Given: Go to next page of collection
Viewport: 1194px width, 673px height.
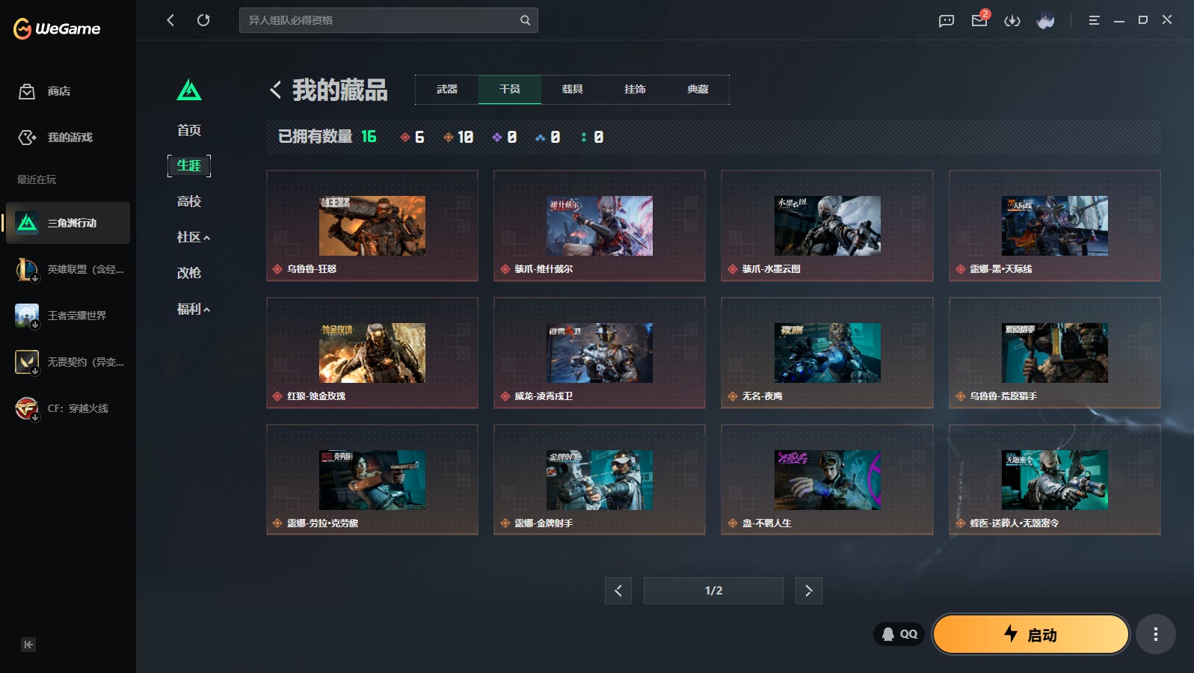Looking at the screenshot, I should click(x=809, y=591).
